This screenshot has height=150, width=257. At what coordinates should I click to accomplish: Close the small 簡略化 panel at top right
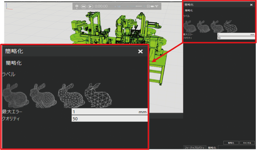pos(251,5)
